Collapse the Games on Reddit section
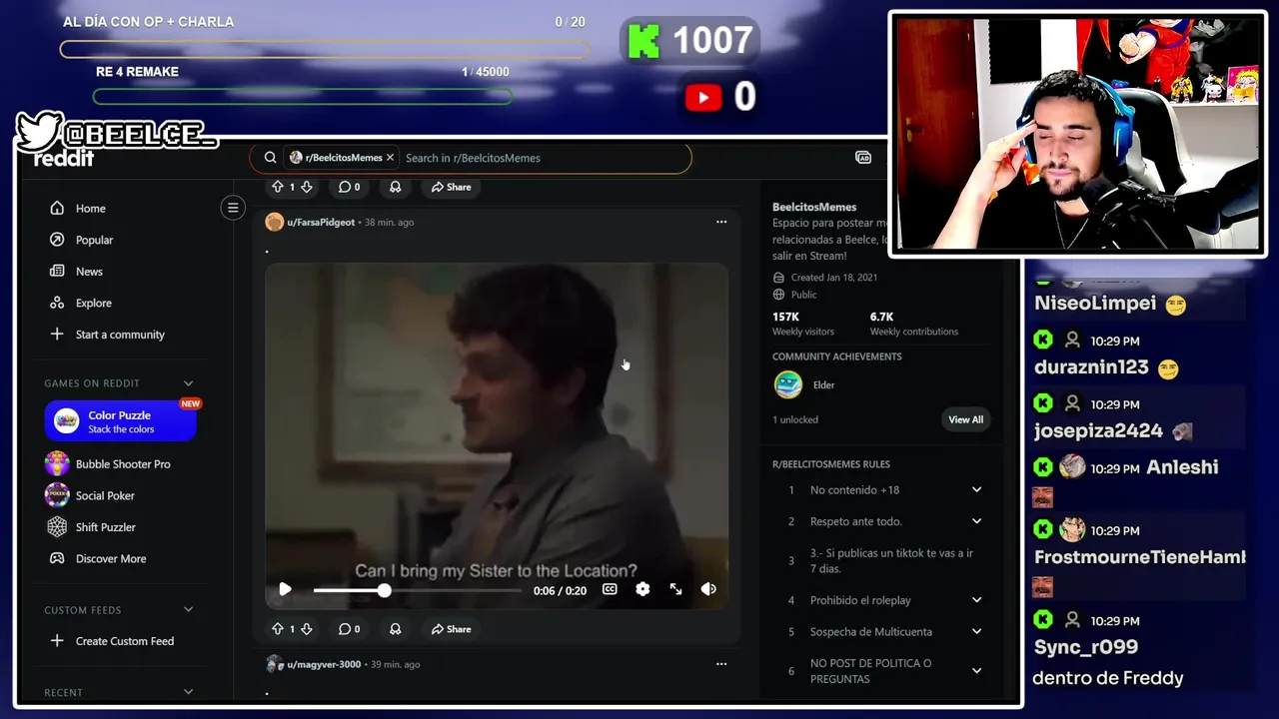 [x=188, y=383]
